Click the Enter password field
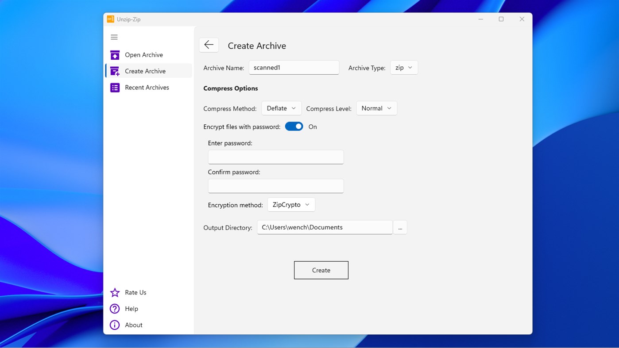Screen dimensions: 619x348 (x=275, y=157)
